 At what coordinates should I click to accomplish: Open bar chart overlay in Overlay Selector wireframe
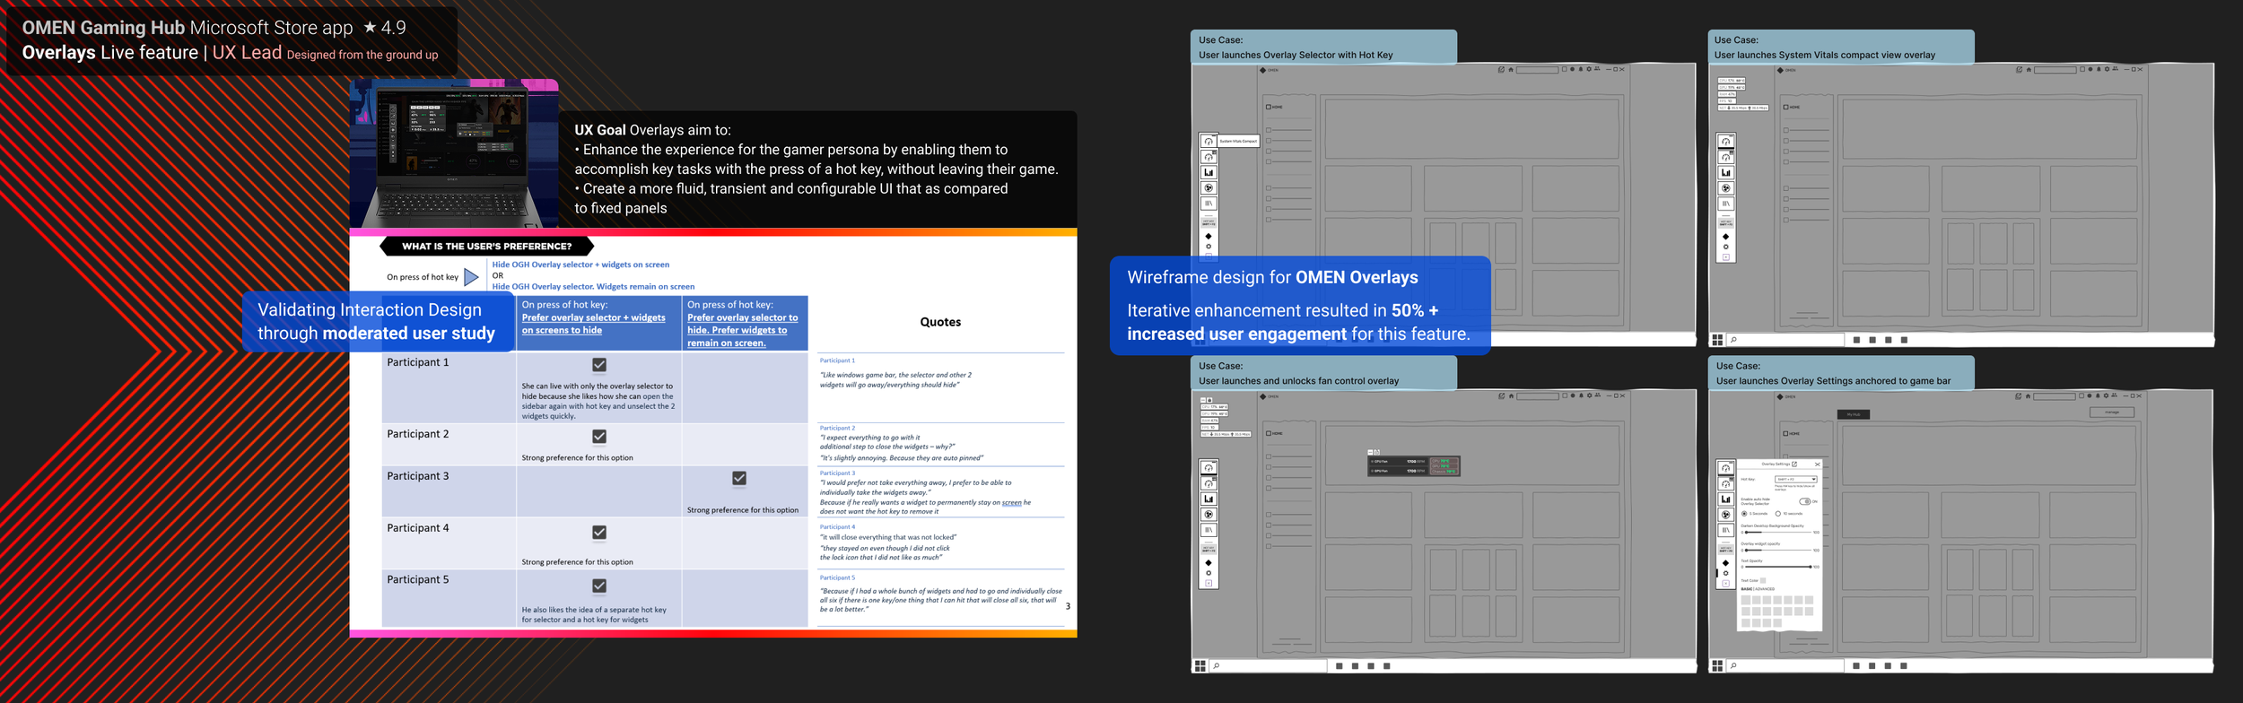coord(1209,172)
